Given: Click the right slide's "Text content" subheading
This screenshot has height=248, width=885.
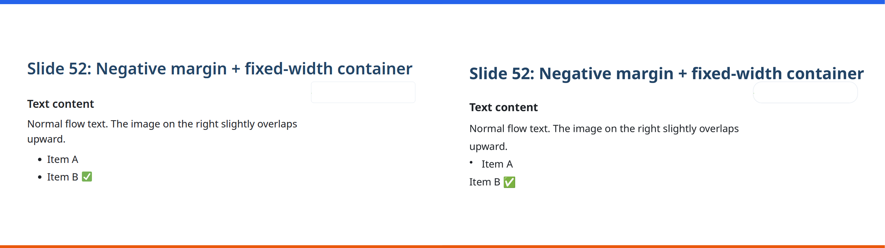Looking at the screenshot, I should click(x=503, y=107).
